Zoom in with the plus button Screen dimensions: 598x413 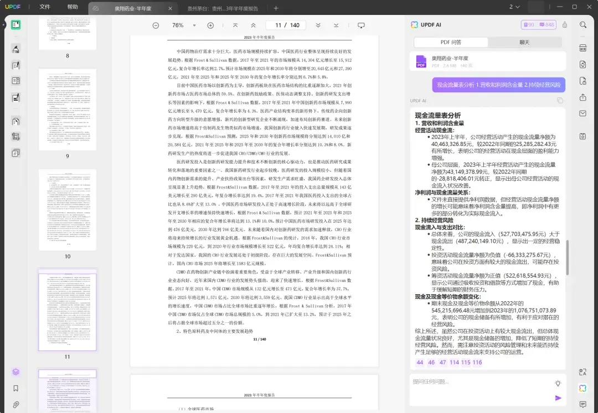[210, 25]
